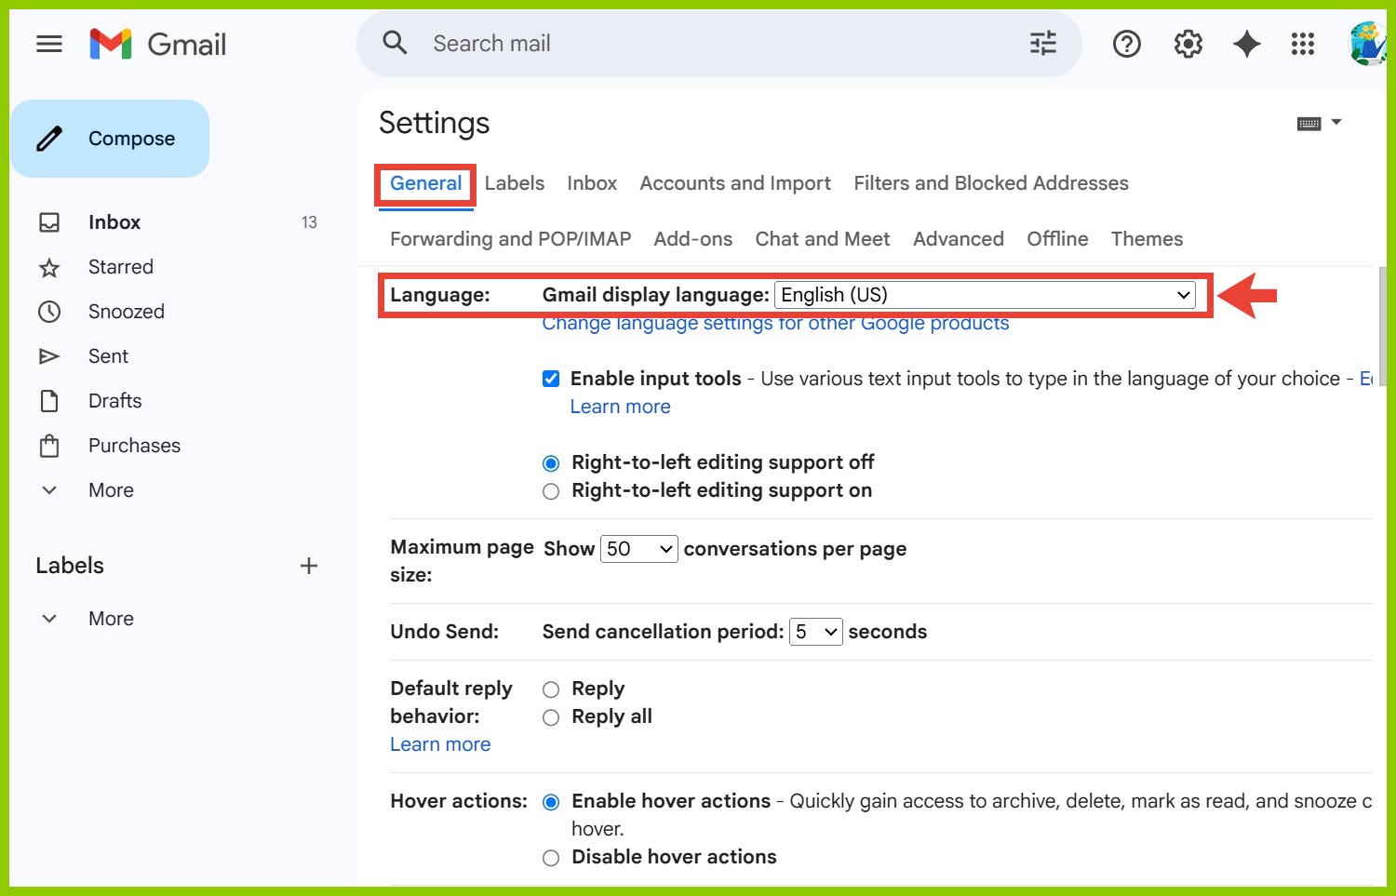The width and height of the screenshot is (1396, 896).
Task: Open the Offline tab
Action: 1057,239
